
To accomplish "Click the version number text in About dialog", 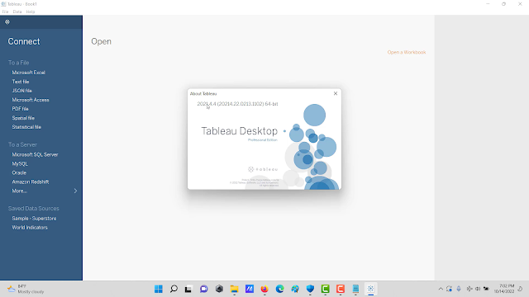I will 237,104.
